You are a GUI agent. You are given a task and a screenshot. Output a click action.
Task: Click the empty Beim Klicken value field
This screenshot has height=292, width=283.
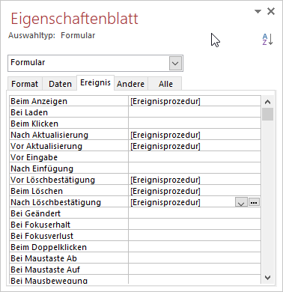195,124
